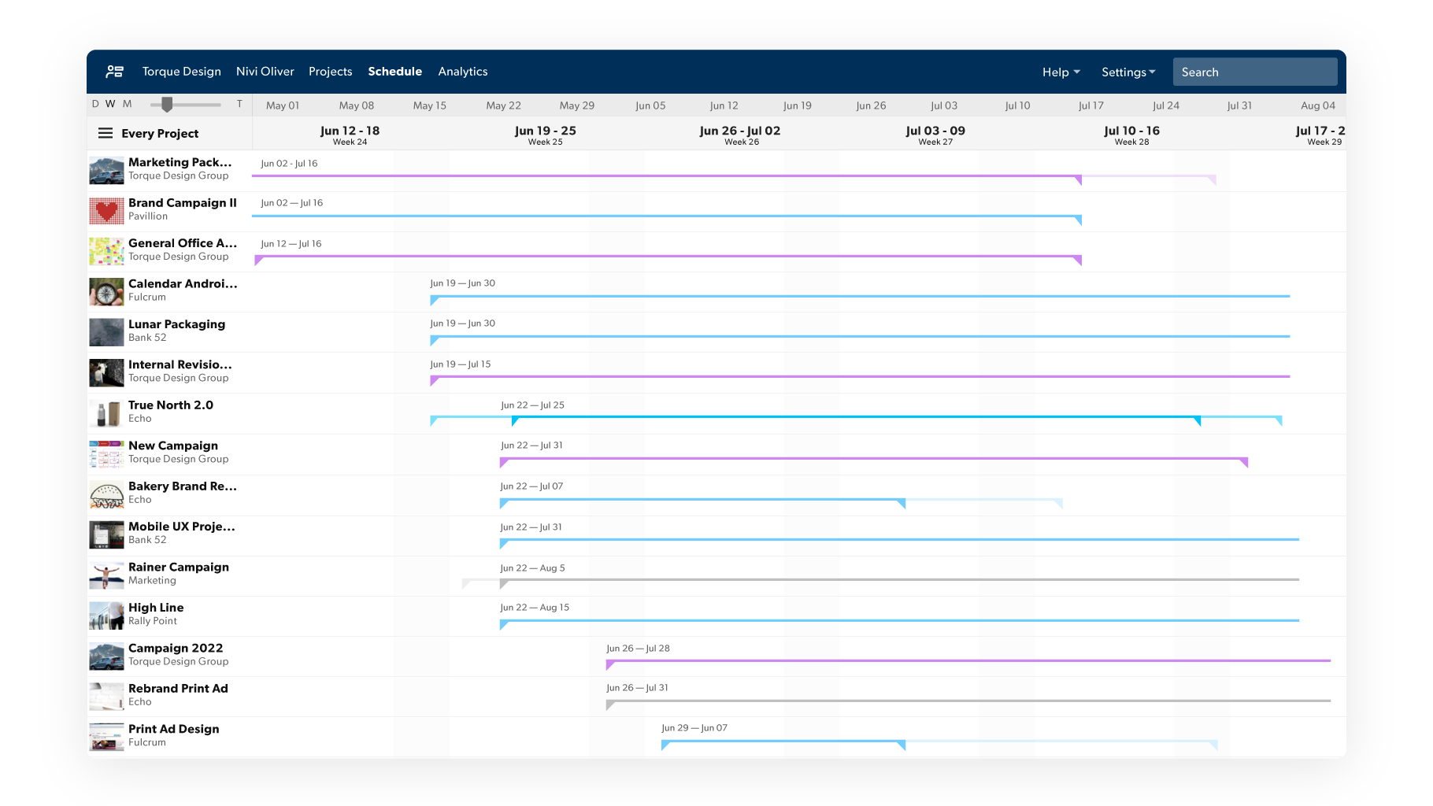Expand the Help dropdown menu
This screenshot has height=806, width=1433.
pos(1061,72)
